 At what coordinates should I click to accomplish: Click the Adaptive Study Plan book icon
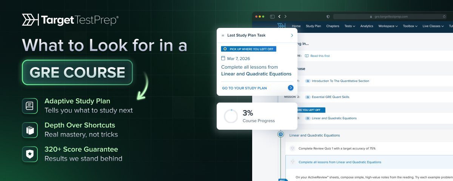coord(30,106)
